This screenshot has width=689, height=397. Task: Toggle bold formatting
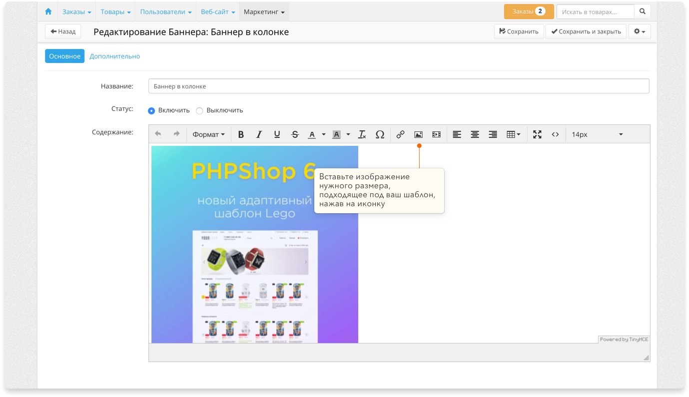[241, 134]
